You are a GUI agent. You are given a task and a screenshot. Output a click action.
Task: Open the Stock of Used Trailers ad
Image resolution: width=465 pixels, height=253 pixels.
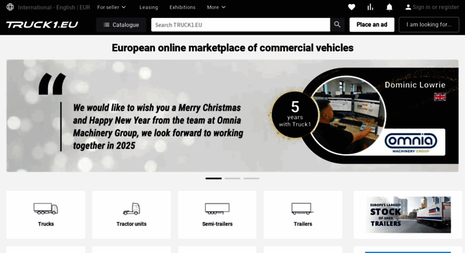(x=408, y=215)
